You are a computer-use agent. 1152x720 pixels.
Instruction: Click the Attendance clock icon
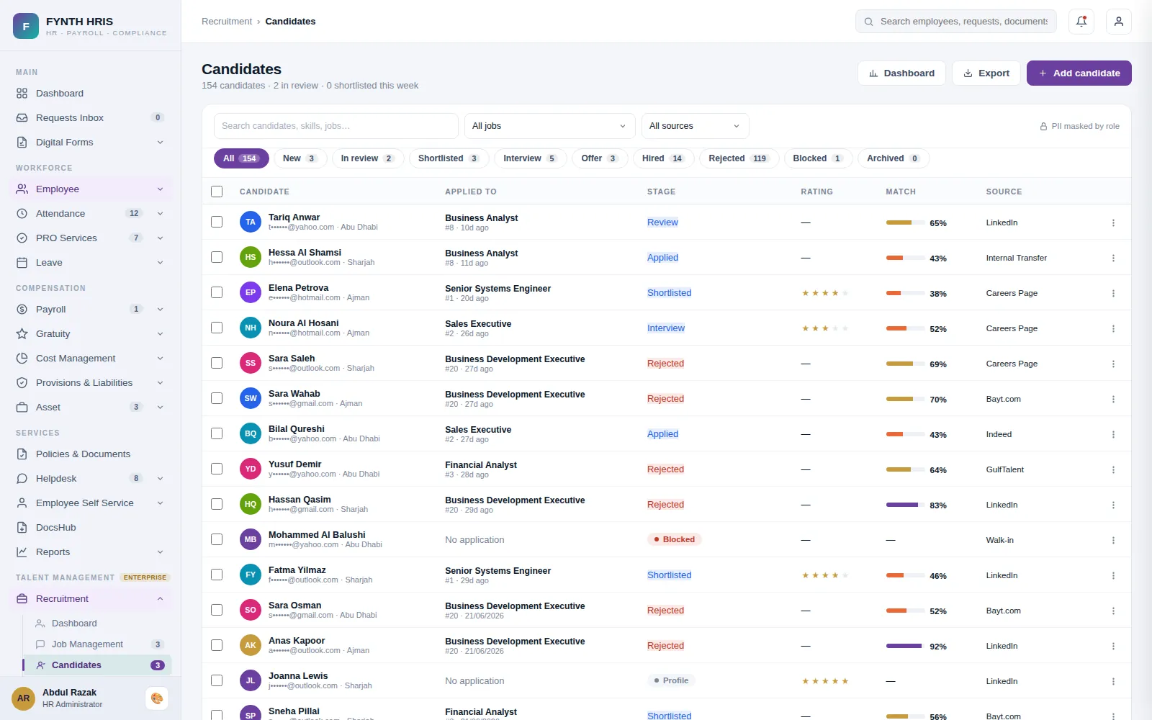click(x=22, y=214)
